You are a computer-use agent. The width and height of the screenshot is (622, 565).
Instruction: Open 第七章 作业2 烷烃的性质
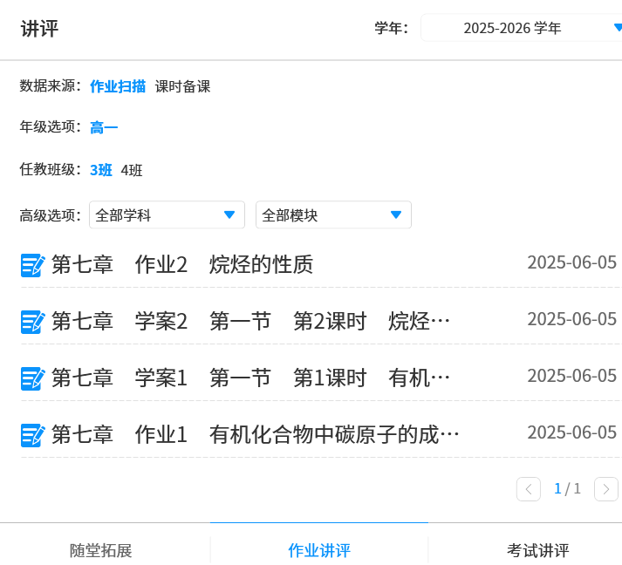[182, 264]
